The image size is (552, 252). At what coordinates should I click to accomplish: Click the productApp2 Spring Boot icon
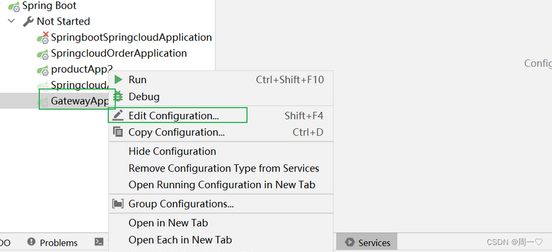tap(43, 70)
